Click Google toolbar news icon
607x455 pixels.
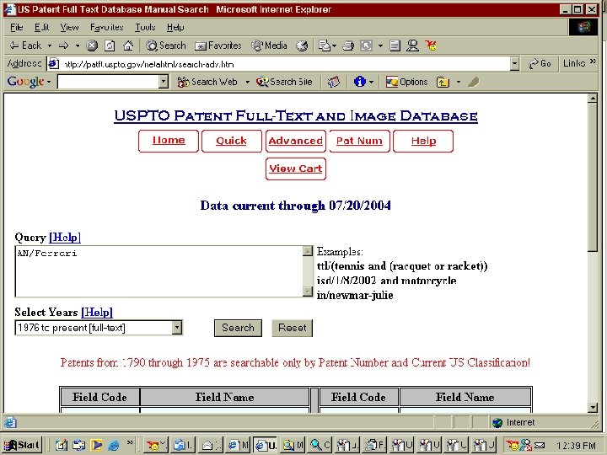pos(333,82)
